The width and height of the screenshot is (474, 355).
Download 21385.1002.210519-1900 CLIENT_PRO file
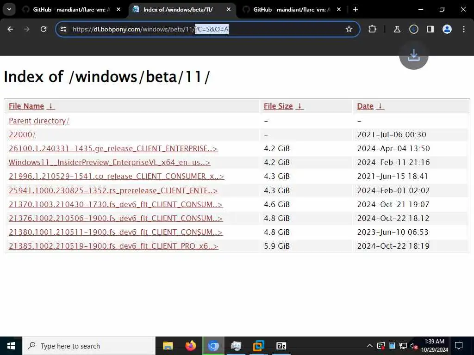[x=113, y=246]
